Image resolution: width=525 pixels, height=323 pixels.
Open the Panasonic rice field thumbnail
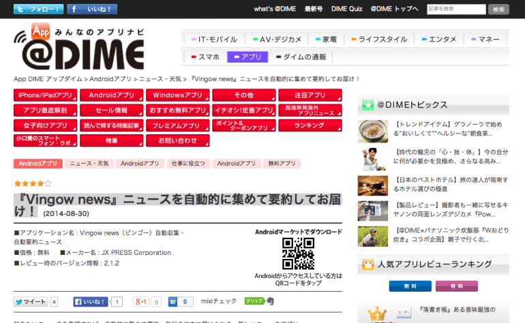pyautogui.click(x=373, y=236)
